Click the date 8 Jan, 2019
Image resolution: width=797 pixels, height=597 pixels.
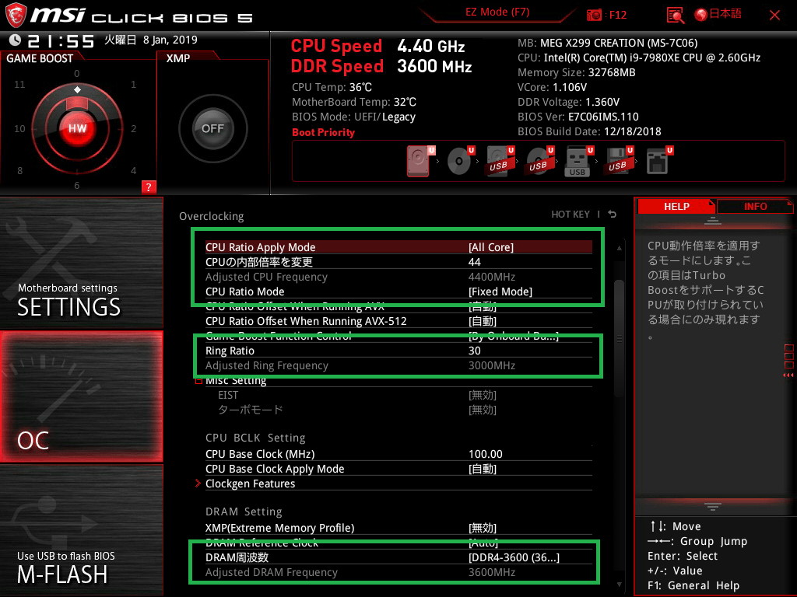170,40
